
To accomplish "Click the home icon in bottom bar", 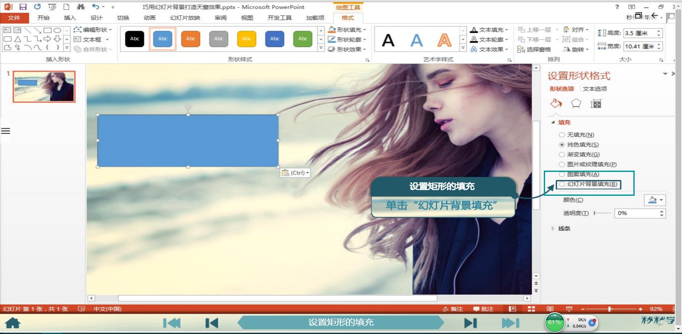I will (x=13, y=322).
